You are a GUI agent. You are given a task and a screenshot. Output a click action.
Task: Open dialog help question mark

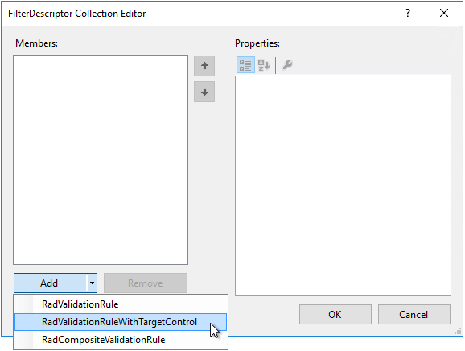point(408,13)
